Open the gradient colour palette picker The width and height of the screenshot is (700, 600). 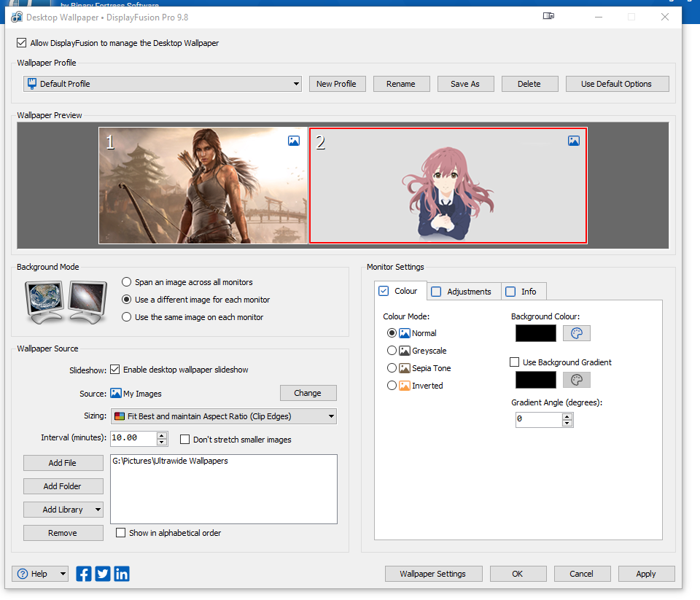pyautogui.click(x=576, y=380)
